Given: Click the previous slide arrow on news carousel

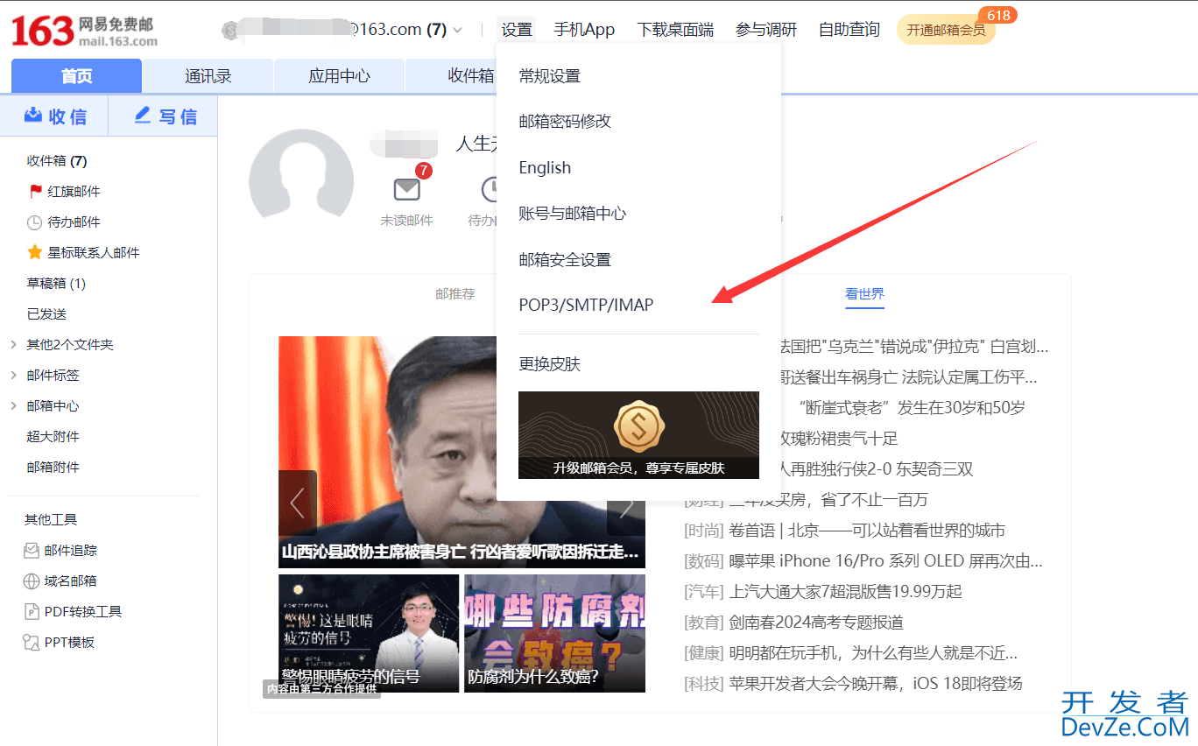Looking at the screenshot, I should point(297,503).
